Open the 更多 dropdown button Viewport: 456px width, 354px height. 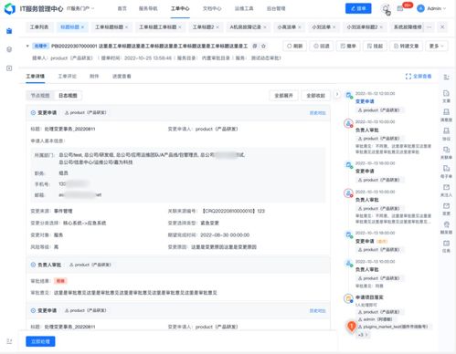[437, 46]
